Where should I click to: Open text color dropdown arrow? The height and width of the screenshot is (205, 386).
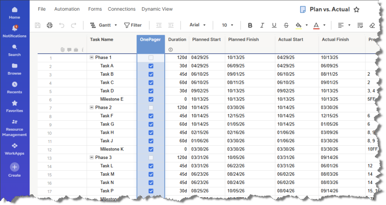click(324, 25)
